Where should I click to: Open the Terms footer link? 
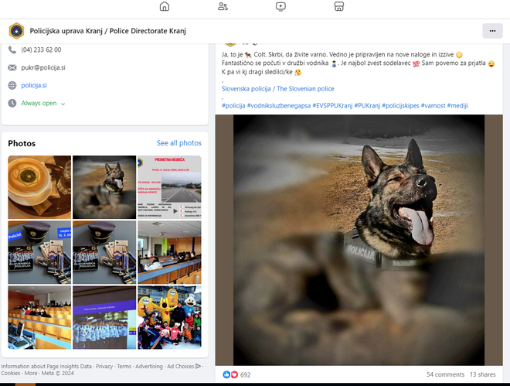(x=124, y=366)
